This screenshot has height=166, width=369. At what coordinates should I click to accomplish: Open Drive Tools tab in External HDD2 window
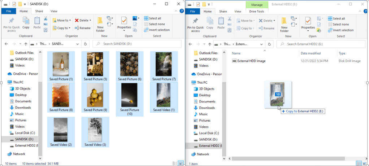coord(256,11)
